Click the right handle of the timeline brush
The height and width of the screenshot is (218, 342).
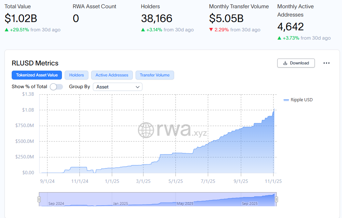coord(276,199)
